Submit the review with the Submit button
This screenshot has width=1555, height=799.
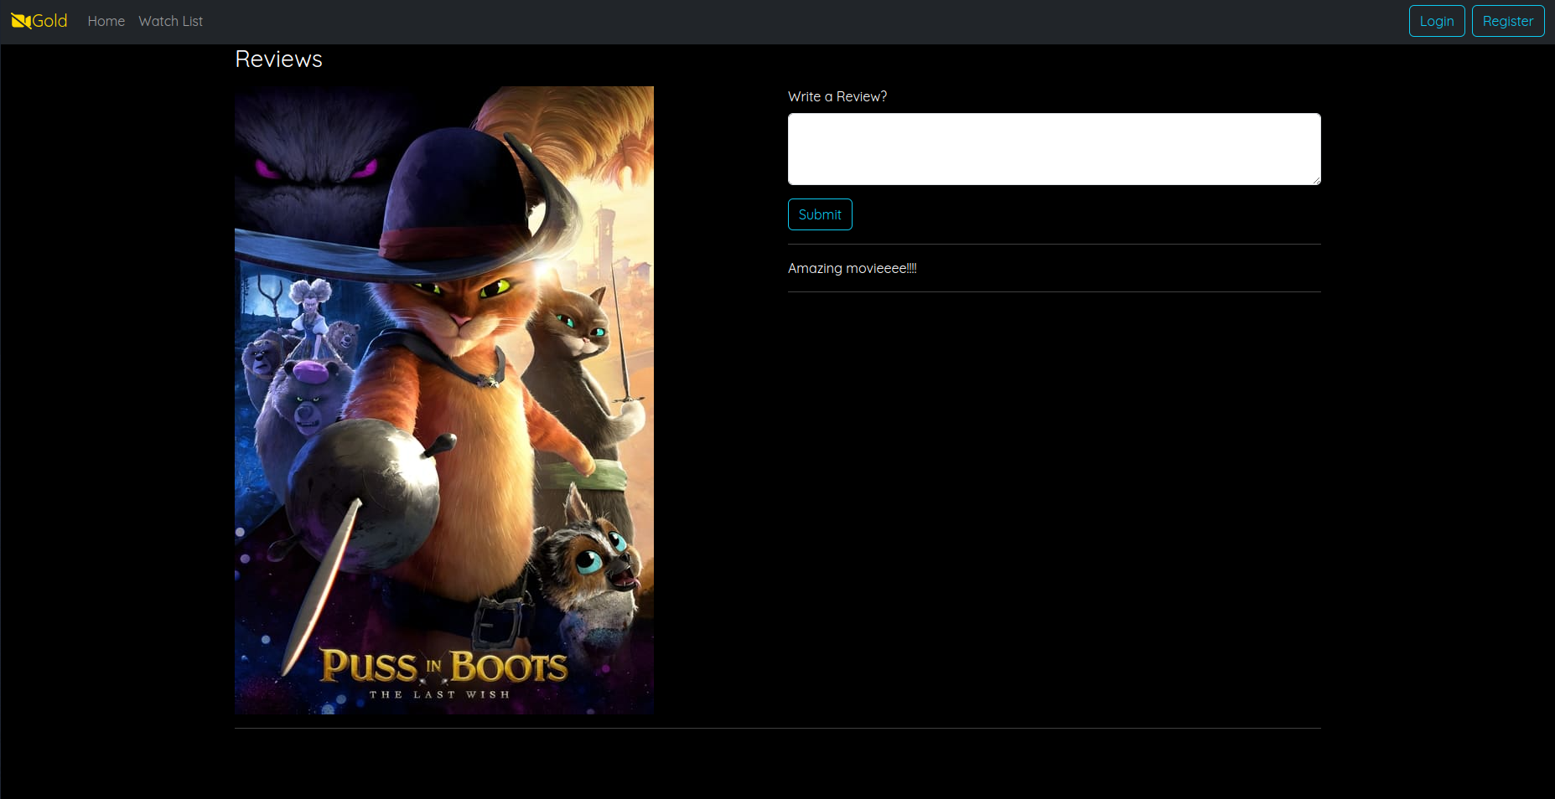[820, 214]
